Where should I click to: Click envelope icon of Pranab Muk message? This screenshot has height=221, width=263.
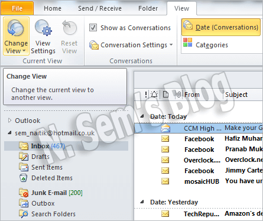point(165,149)
